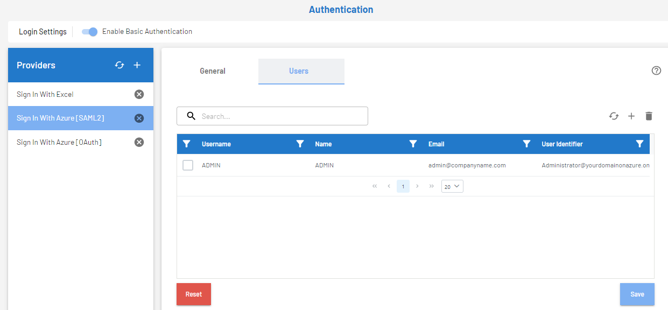
Task: Refresh the users table
Action: [x=614, y=116]
